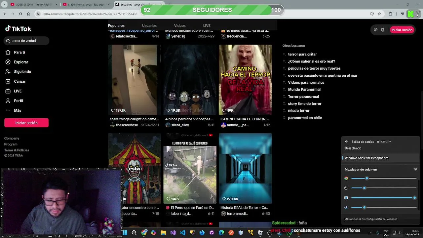Open the Perfil page
The height and width of the screenshot is (238, 423).
pos(14,101)
